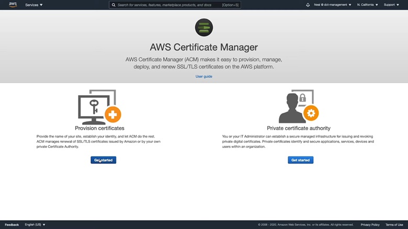Click the orange gear badge icon
Screen dimensions: 408x229
click(x=311, y=113)
